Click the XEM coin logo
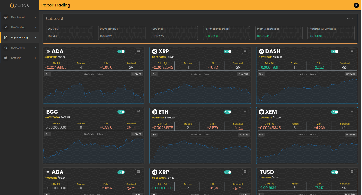This screenshot has height=195, width=362. coord(262,112)
